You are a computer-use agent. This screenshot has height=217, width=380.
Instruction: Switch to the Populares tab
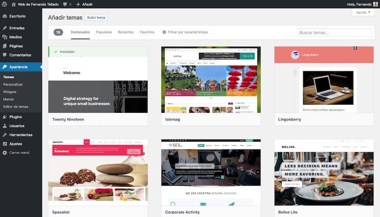[104, 32]
